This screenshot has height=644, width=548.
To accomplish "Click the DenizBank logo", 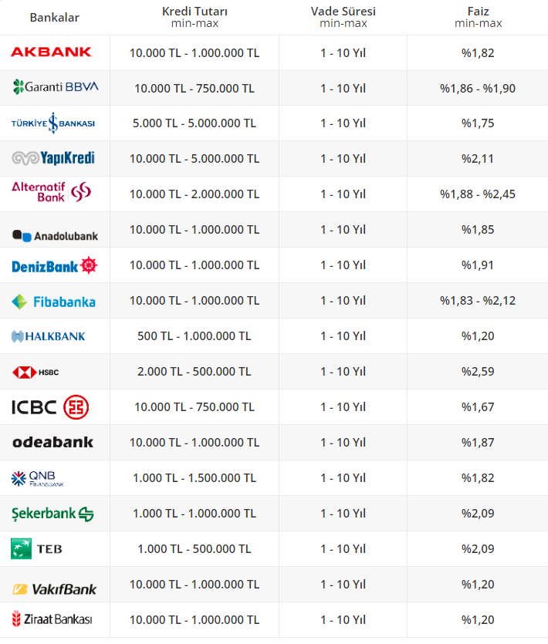I will 55,266.
